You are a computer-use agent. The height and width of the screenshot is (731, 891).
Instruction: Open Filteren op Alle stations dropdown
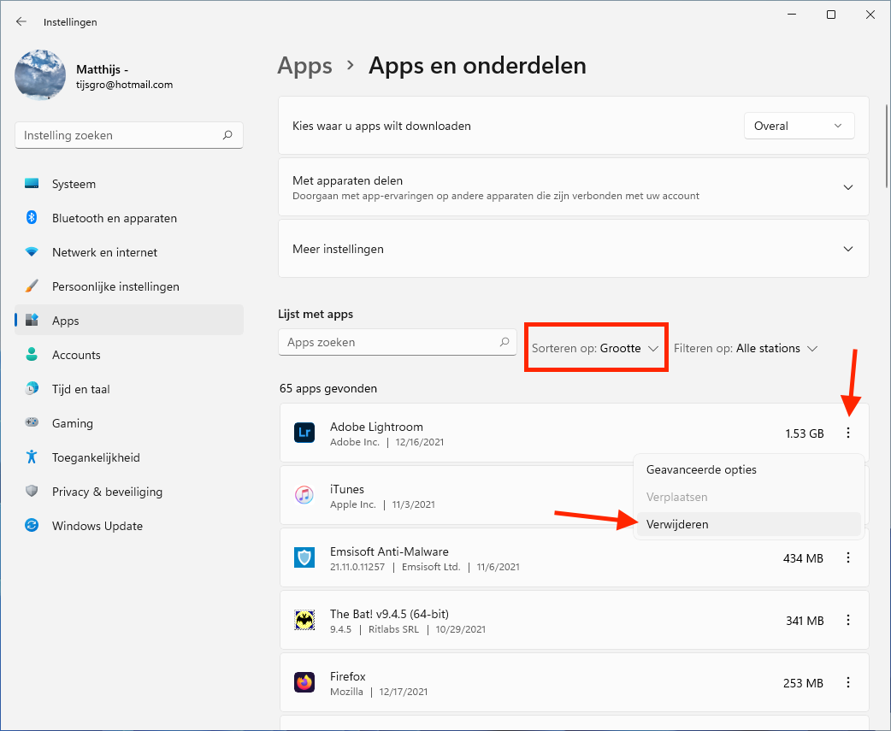tap(746, 348)
